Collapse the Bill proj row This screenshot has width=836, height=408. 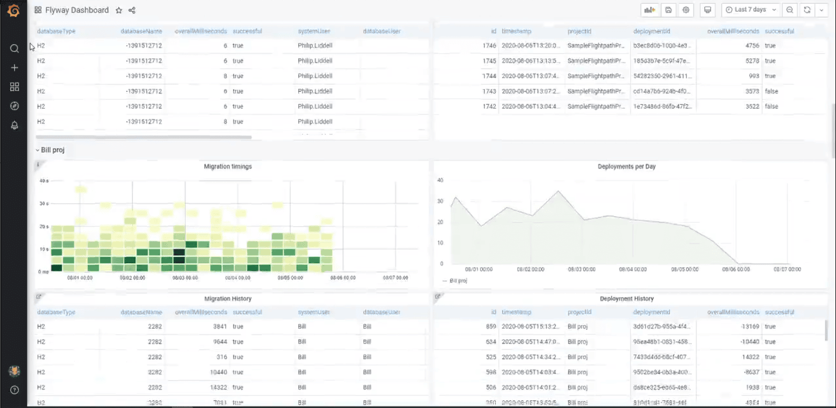pos(50,149)
